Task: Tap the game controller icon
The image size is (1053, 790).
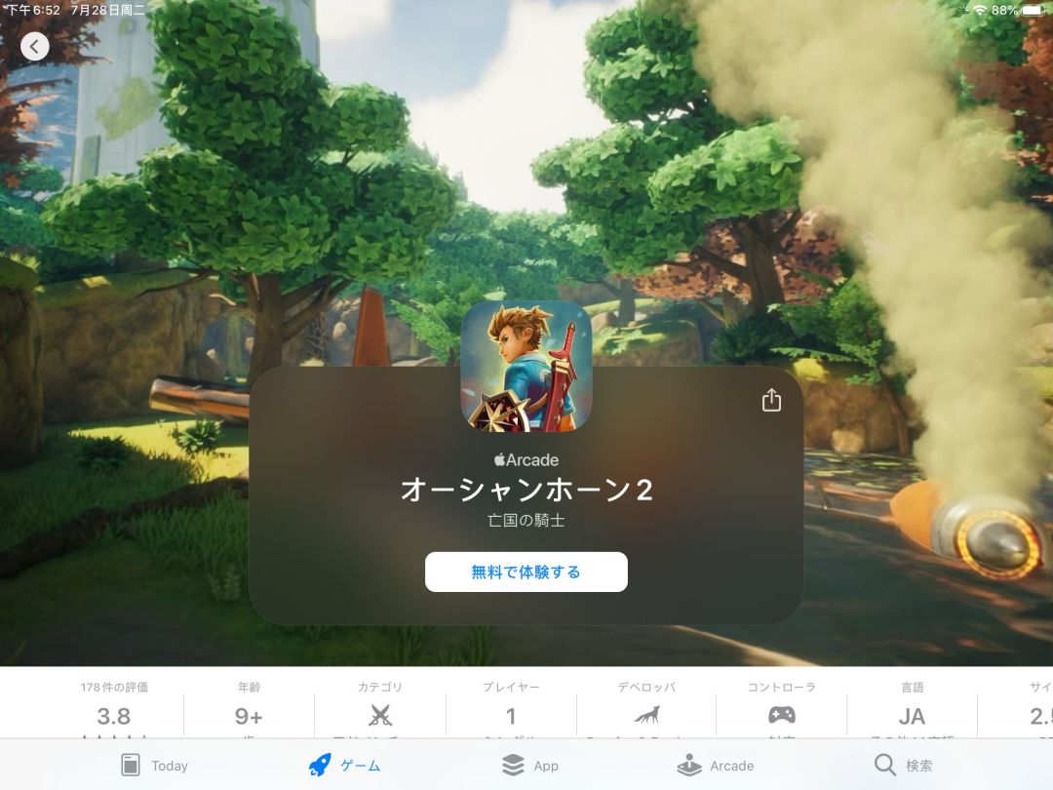Action: pyautogui.click(x=782, y=715)
